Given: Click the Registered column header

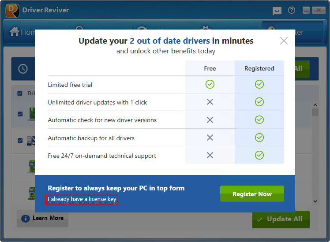Looking at the screenshot, I should pyautogui.click(x=259, y=68).
